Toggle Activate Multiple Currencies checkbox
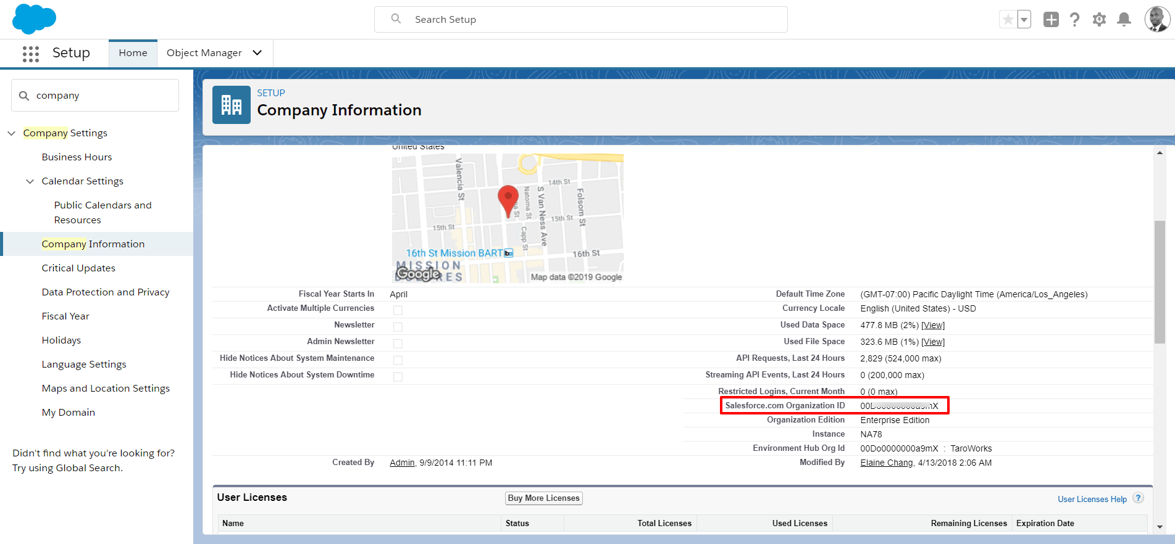The width and height of the screenshot is (1175, 544). point(398,310)
